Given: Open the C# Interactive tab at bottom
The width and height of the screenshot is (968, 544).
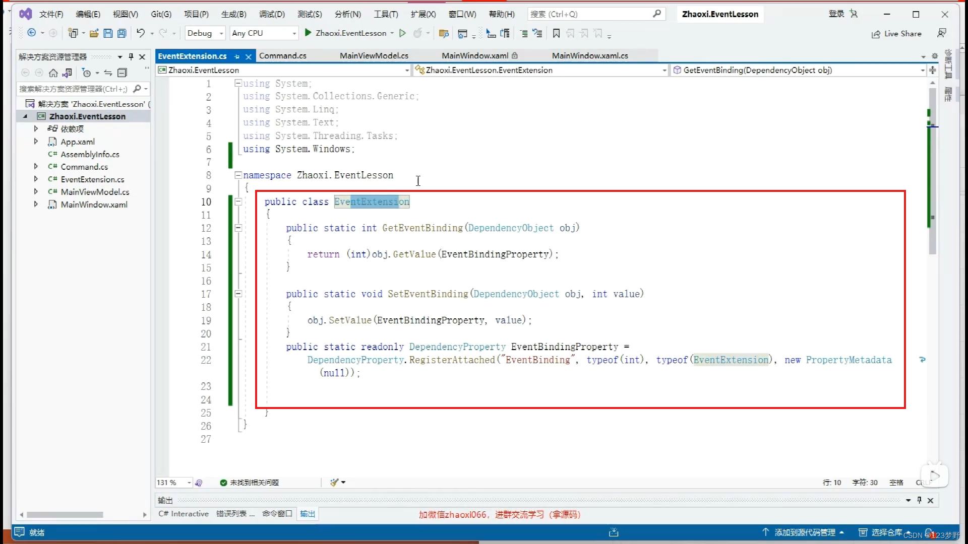Looking at the screenshot, I should 184,514.
